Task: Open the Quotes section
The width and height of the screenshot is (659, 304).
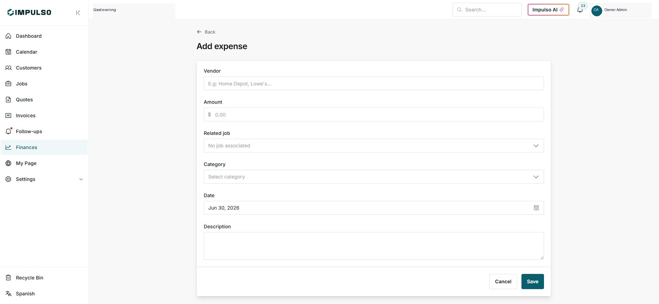Action: [x=44, y=100]
